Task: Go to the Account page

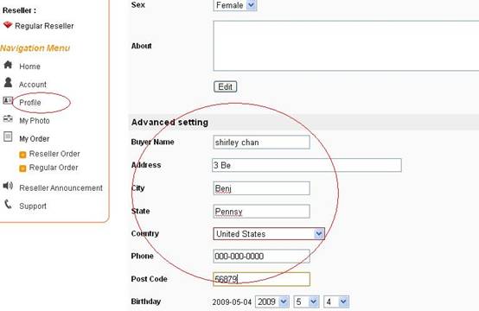Action: (33, 85)
